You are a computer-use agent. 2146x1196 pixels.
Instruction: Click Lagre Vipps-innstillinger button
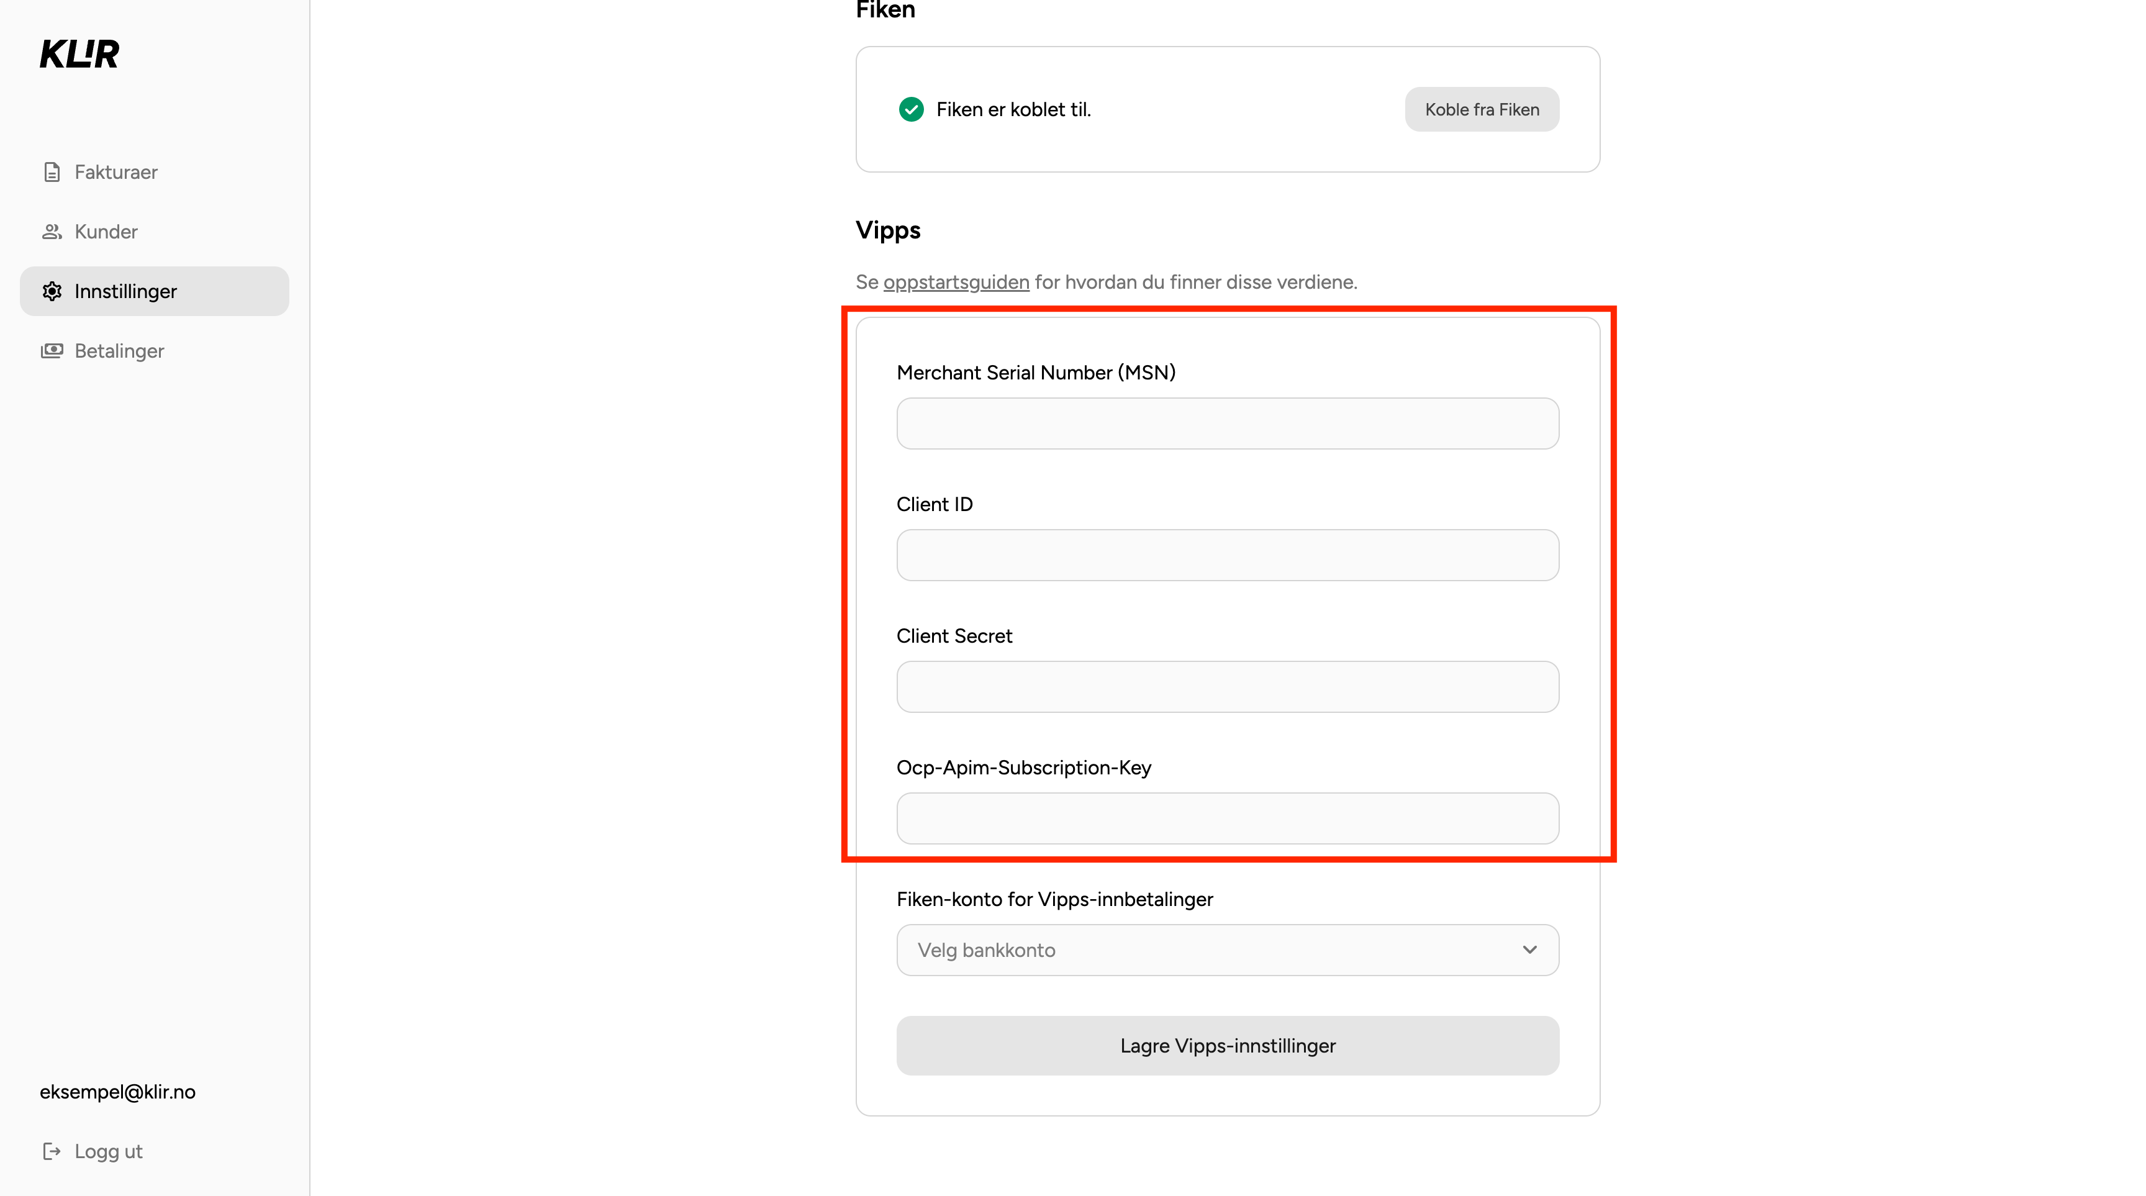pyautogui.click(x=1228, y=1045)
